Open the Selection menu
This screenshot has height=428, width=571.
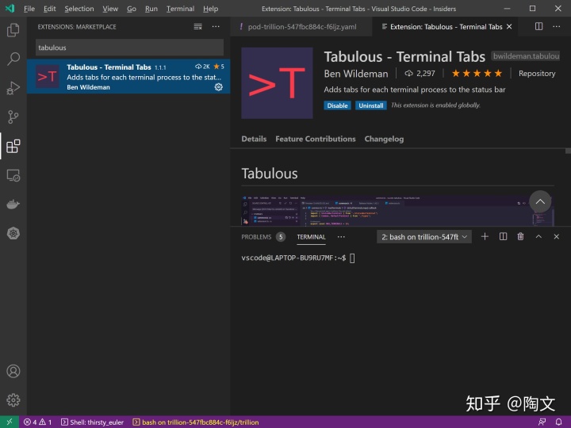[x=79, y=9]
